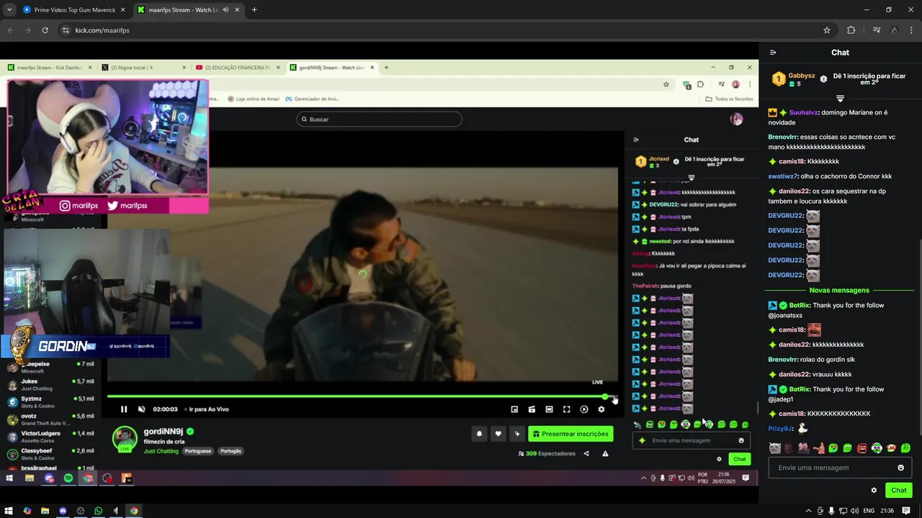Open Chrome three-dot menu
Viewport: 922px width, 518px height.
tap(912, 30)
